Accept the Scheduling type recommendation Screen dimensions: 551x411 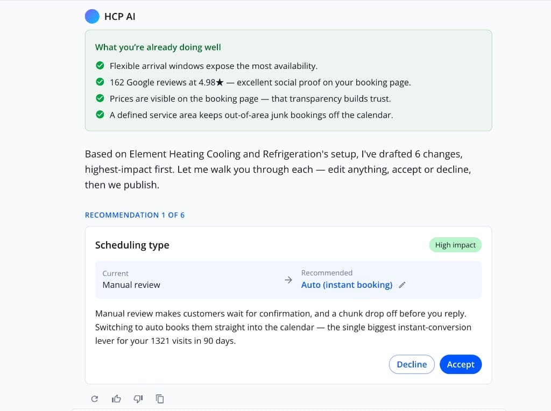coord(461,364)
